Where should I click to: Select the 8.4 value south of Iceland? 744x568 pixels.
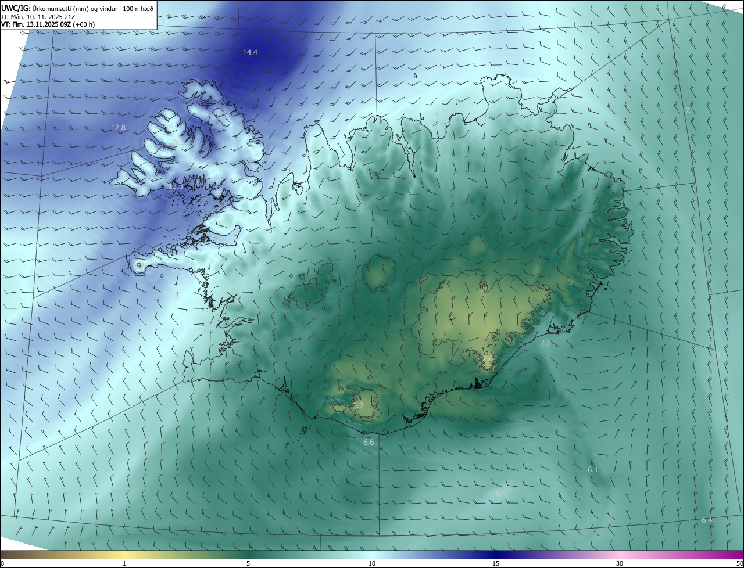click(x=501, y=493)
